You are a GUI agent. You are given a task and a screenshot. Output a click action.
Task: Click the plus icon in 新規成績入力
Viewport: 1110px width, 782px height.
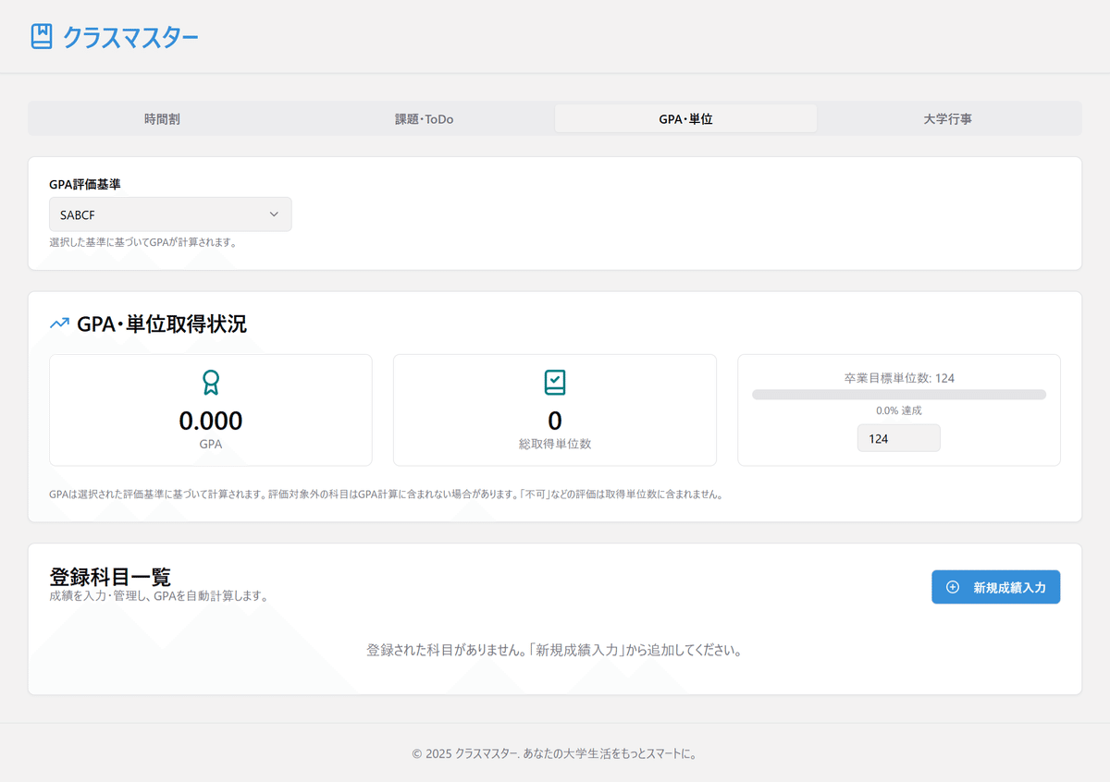(953, 587)
